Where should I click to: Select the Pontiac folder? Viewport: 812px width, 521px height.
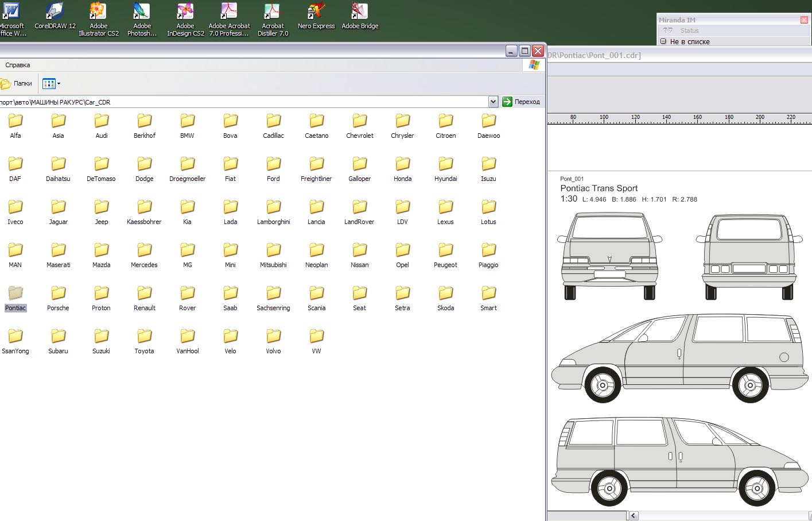15,299
